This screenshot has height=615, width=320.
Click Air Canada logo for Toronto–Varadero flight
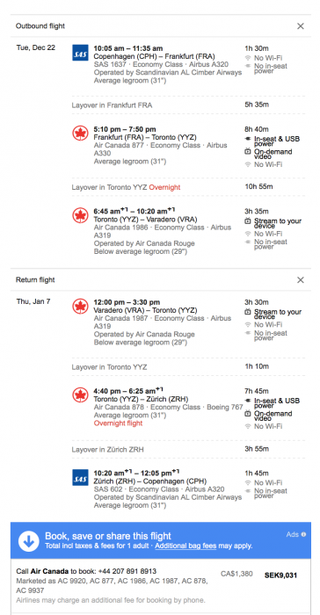coord(80,215)
